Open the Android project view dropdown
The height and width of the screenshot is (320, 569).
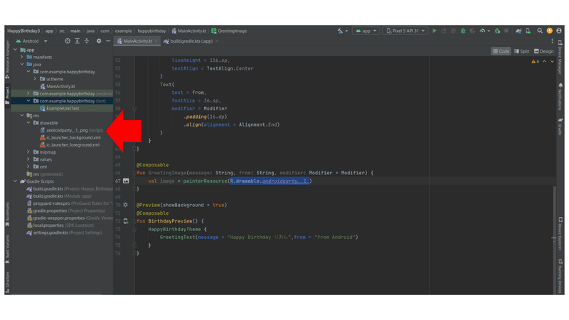32,41
